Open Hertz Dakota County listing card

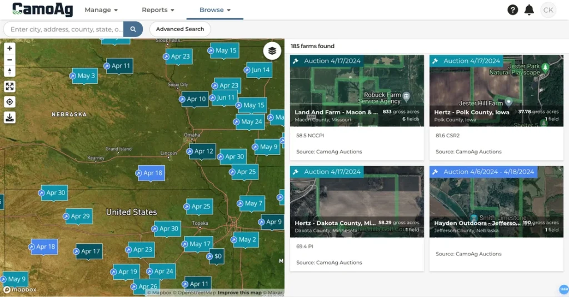[357, 218]
